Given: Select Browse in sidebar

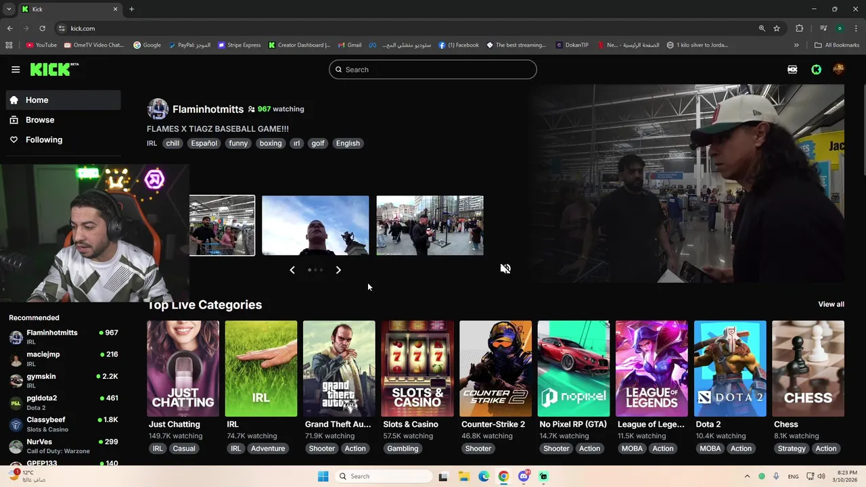Looking at the screenshot, I should (x=64, y=120).
